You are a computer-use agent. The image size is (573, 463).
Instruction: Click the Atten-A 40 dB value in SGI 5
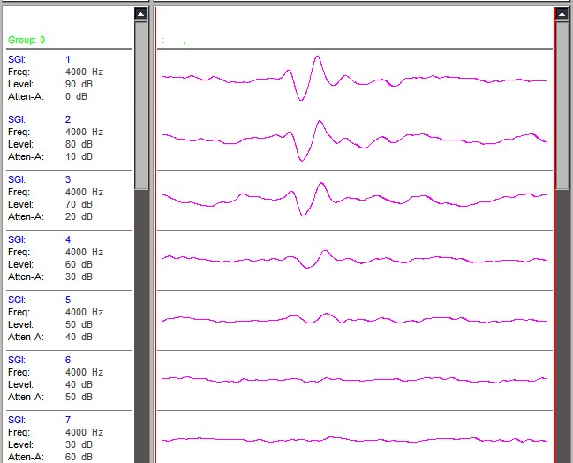tap(79, 337)
